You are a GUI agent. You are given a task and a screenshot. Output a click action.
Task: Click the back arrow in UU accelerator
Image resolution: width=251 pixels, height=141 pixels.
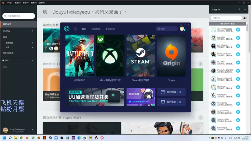pyautogui.click(x=75, y=29)
